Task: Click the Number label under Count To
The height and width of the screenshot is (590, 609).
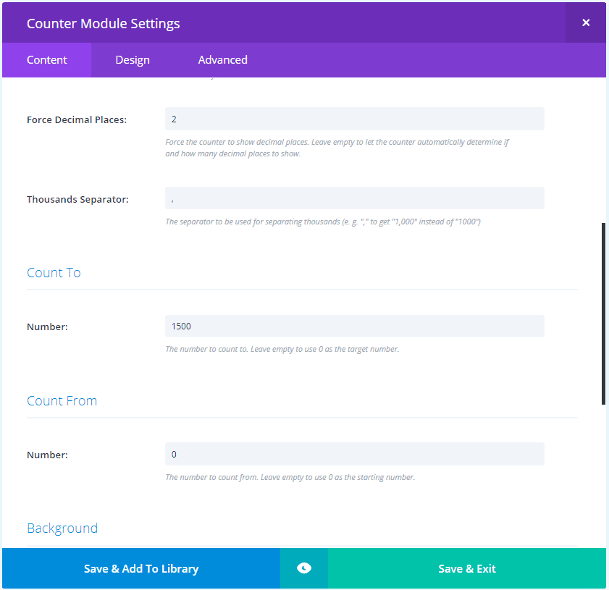Action: pyautogui.click(x=47, y=327)
